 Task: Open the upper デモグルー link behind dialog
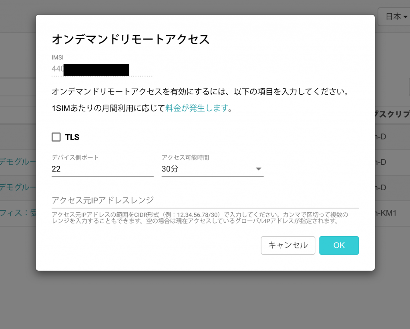click(x=18, y=162)
